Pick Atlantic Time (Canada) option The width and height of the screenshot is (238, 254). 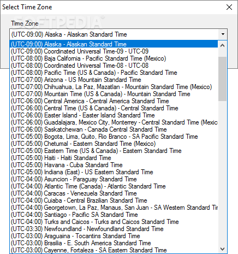tap(114, 186)
